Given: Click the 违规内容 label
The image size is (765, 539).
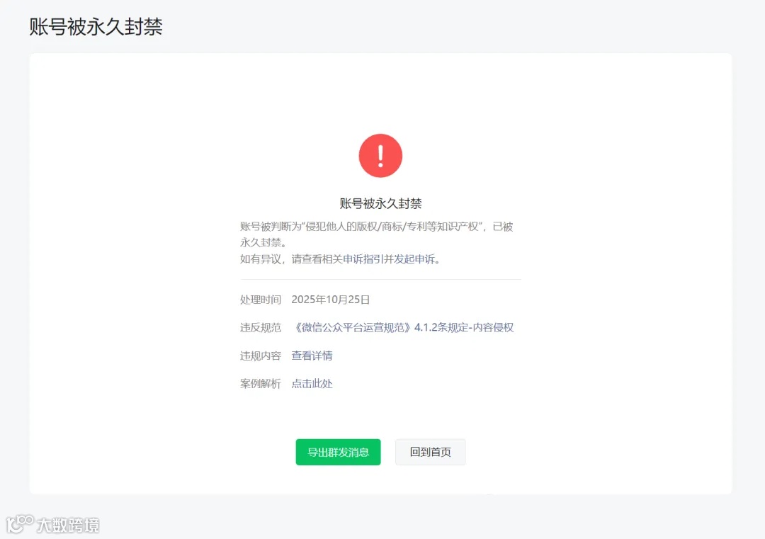Looking at the screenshot, I should [261, 356].
